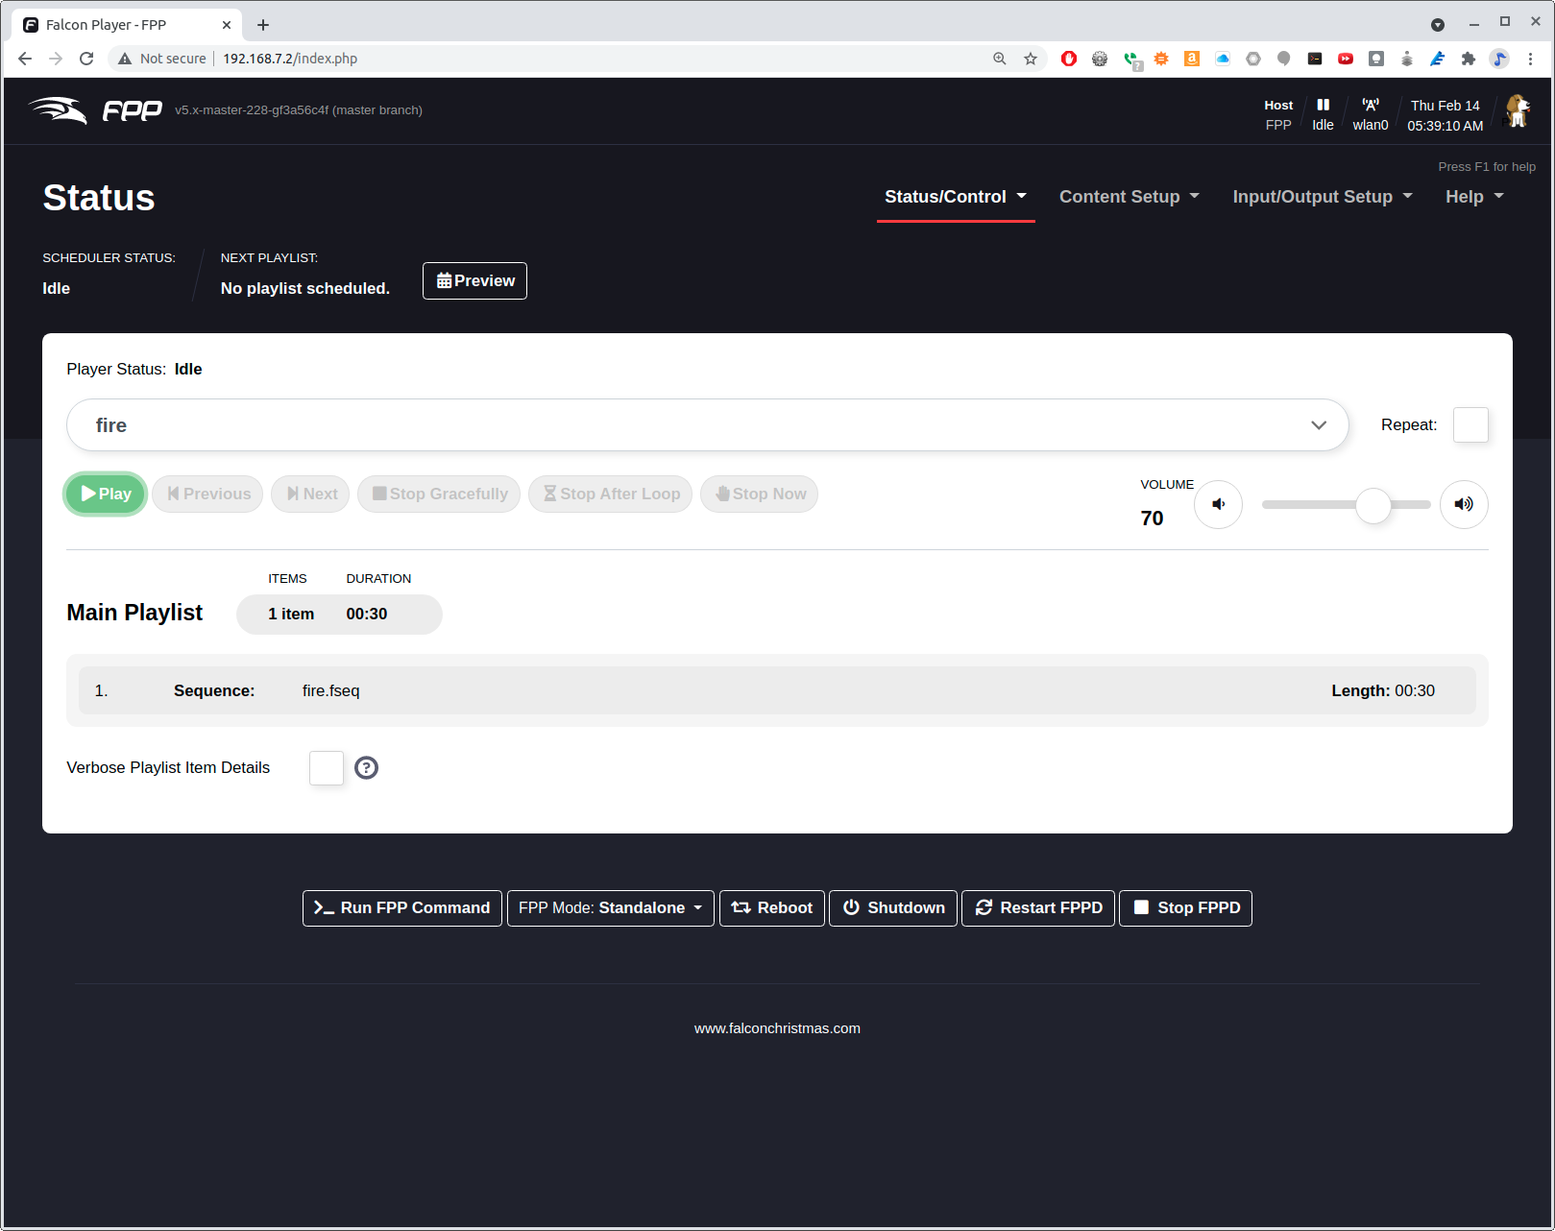
Task: Open the browser extensions puzzle icon
Action: pos(1468,59)
